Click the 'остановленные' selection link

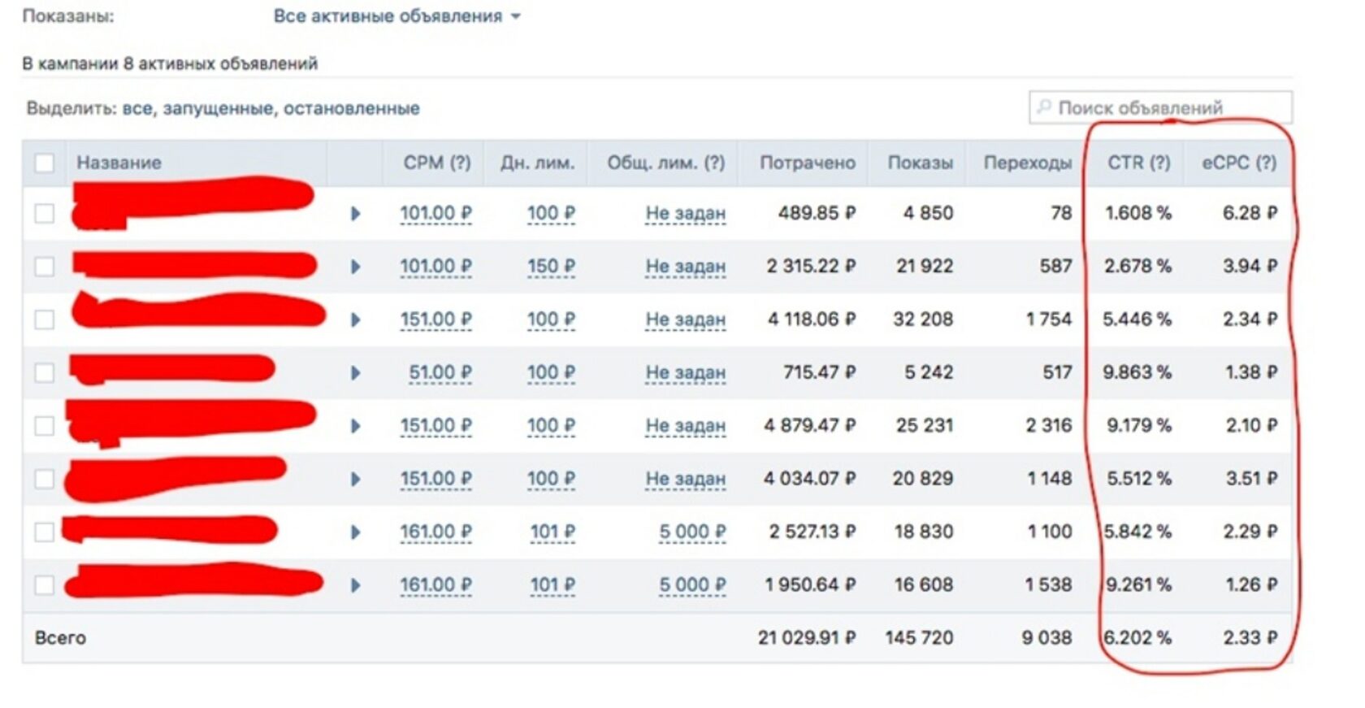(x=351, y=108)
